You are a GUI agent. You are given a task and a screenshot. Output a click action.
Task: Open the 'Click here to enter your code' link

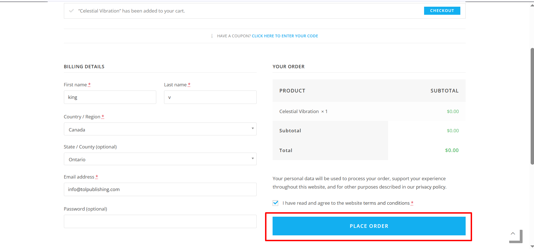point(285,36)
